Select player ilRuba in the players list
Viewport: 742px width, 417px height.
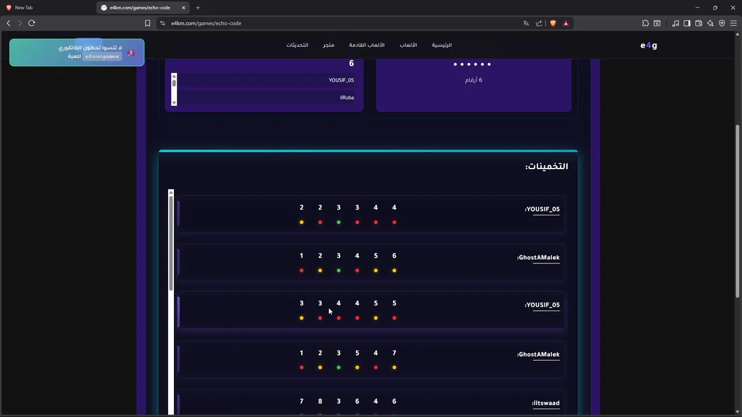pos(347,98)
